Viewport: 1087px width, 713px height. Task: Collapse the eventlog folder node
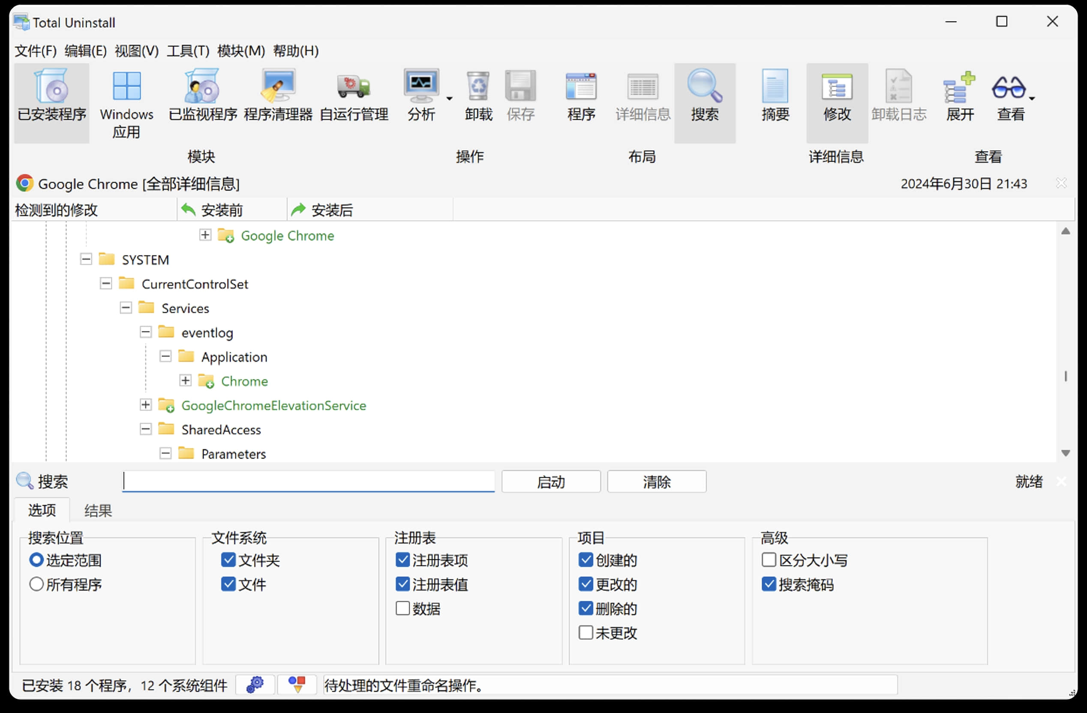coord(146,333)
